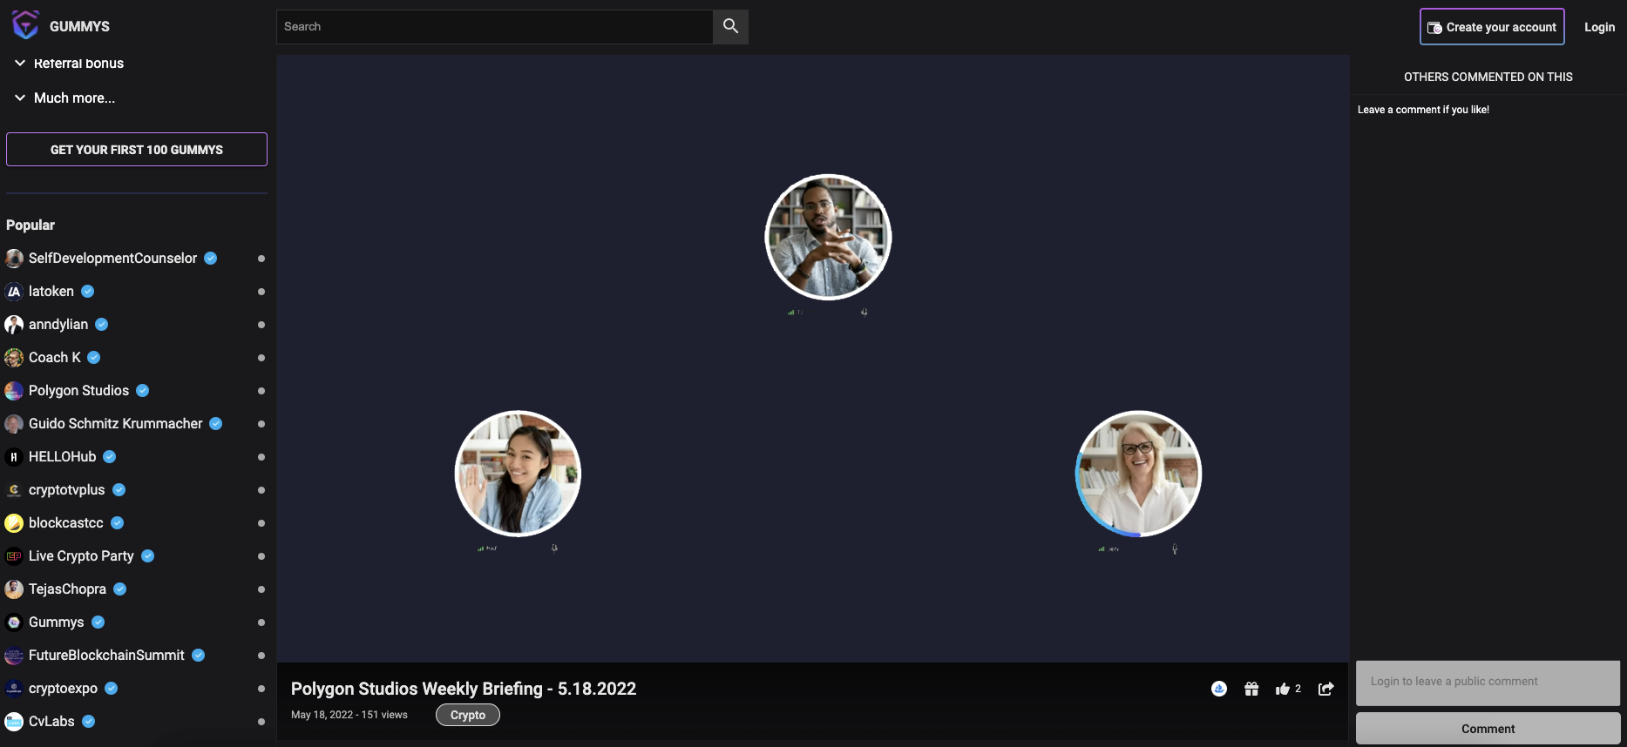Screen dimensions: 1627x747
Task: Click the blonde woman's circular thumbnail
Action: (x=1138, y=474)
